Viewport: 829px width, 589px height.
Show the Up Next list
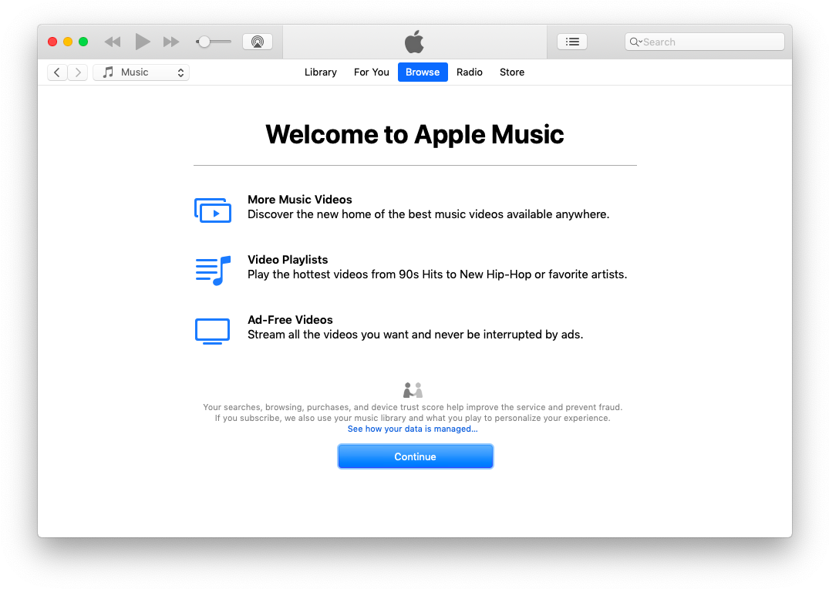[x=571, y=42]
